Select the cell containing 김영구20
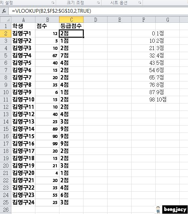Image resolution: width=188 pixels, height=214 pixels. pos(23,173)
